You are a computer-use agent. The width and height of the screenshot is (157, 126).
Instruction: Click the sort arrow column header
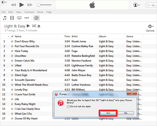pyautogui.click(x=8, y=37)
